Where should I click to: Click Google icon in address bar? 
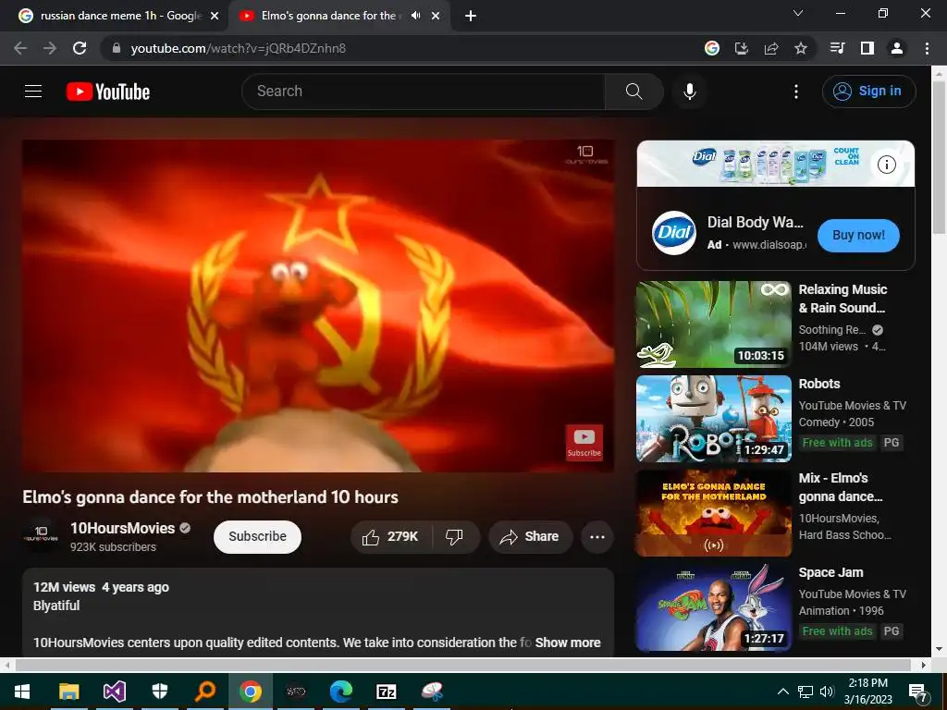(x=711, y=48)
